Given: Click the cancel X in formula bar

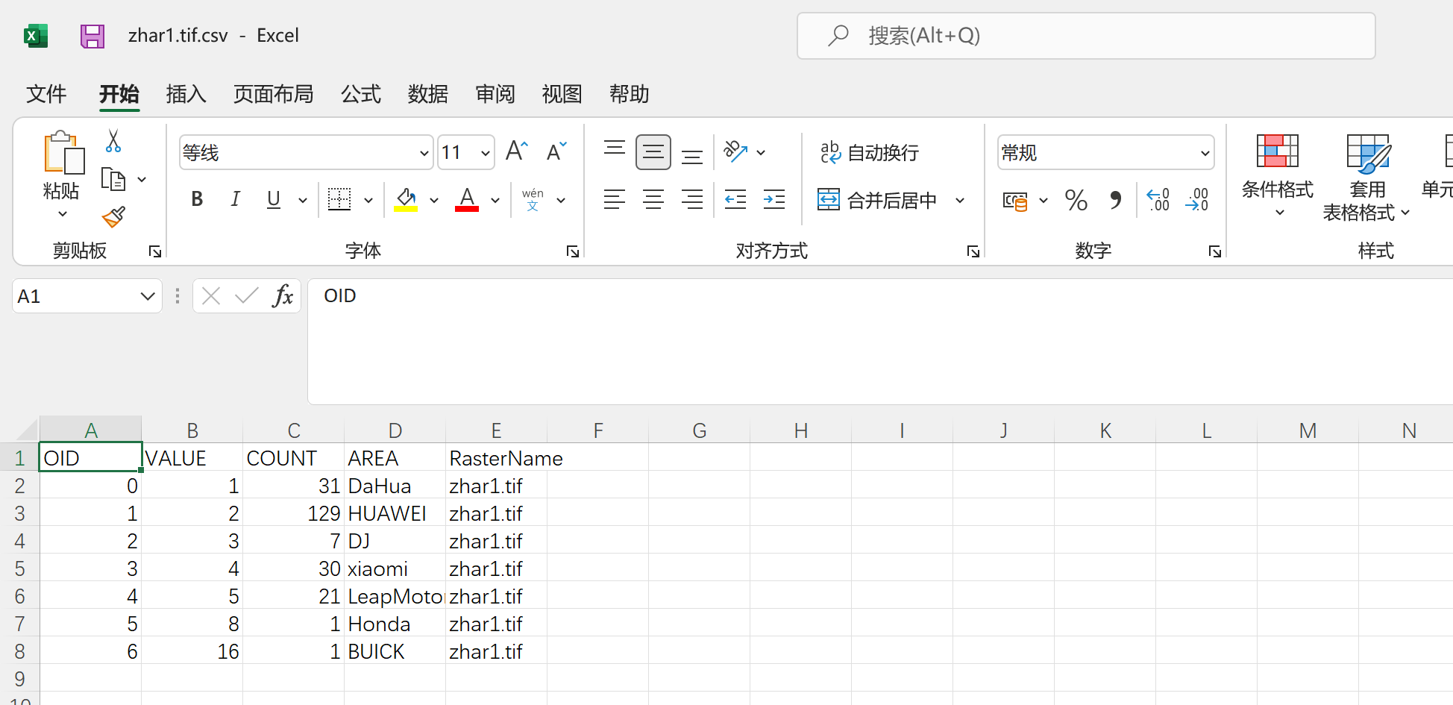Looking at the screenshot, I should click(x=211, y=296).
